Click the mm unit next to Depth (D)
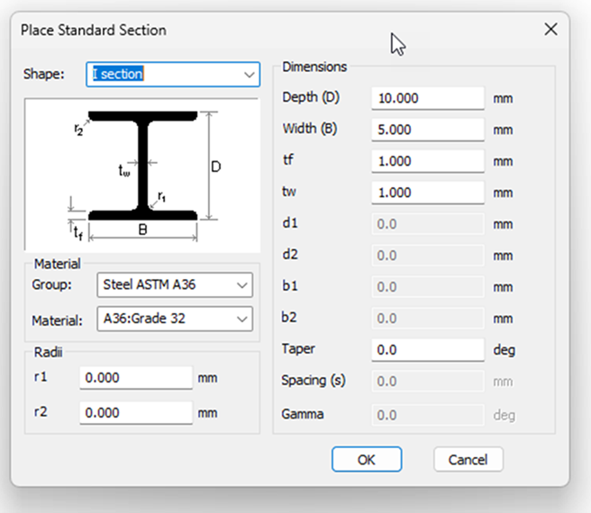This screenshot has width=591, height=513. coord(504,99)
